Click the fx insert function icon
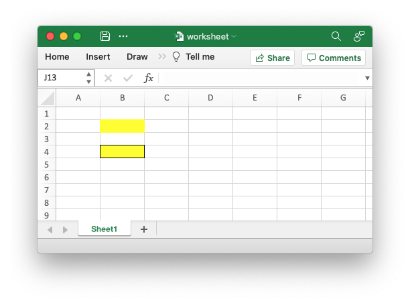 pyautogui.click(x=149, y=78)
